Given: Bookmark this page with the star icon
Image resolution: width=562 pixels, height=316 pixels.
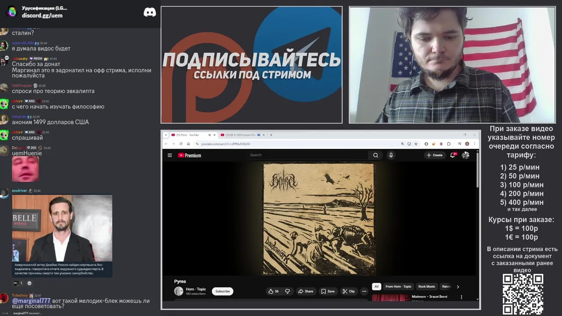Looking at the screenshot, I should pos(416,144).
